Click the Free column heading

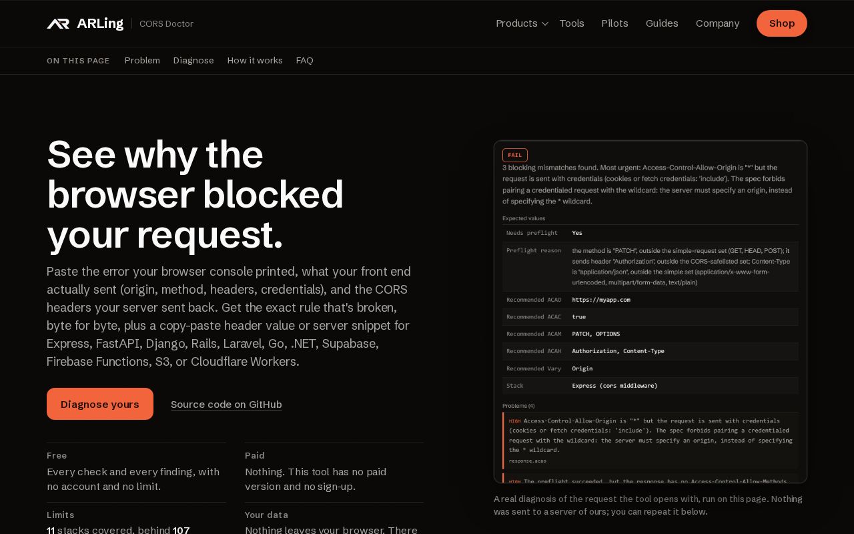point(57,455)
